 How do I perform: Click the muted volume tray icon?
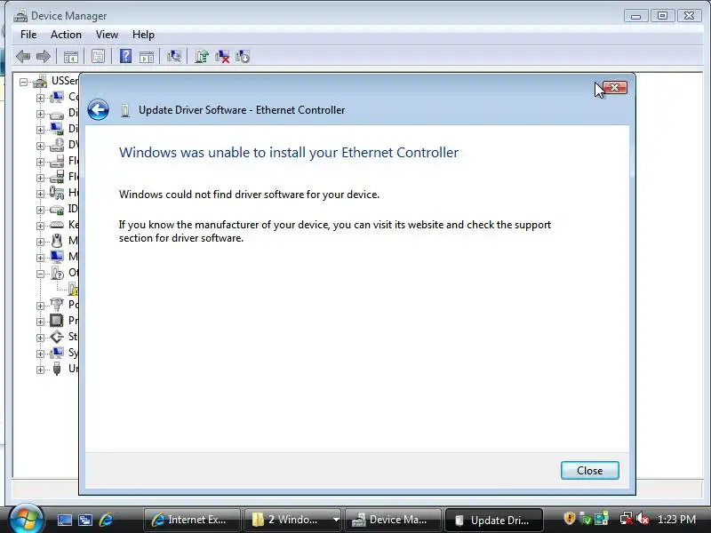point(643,519)
